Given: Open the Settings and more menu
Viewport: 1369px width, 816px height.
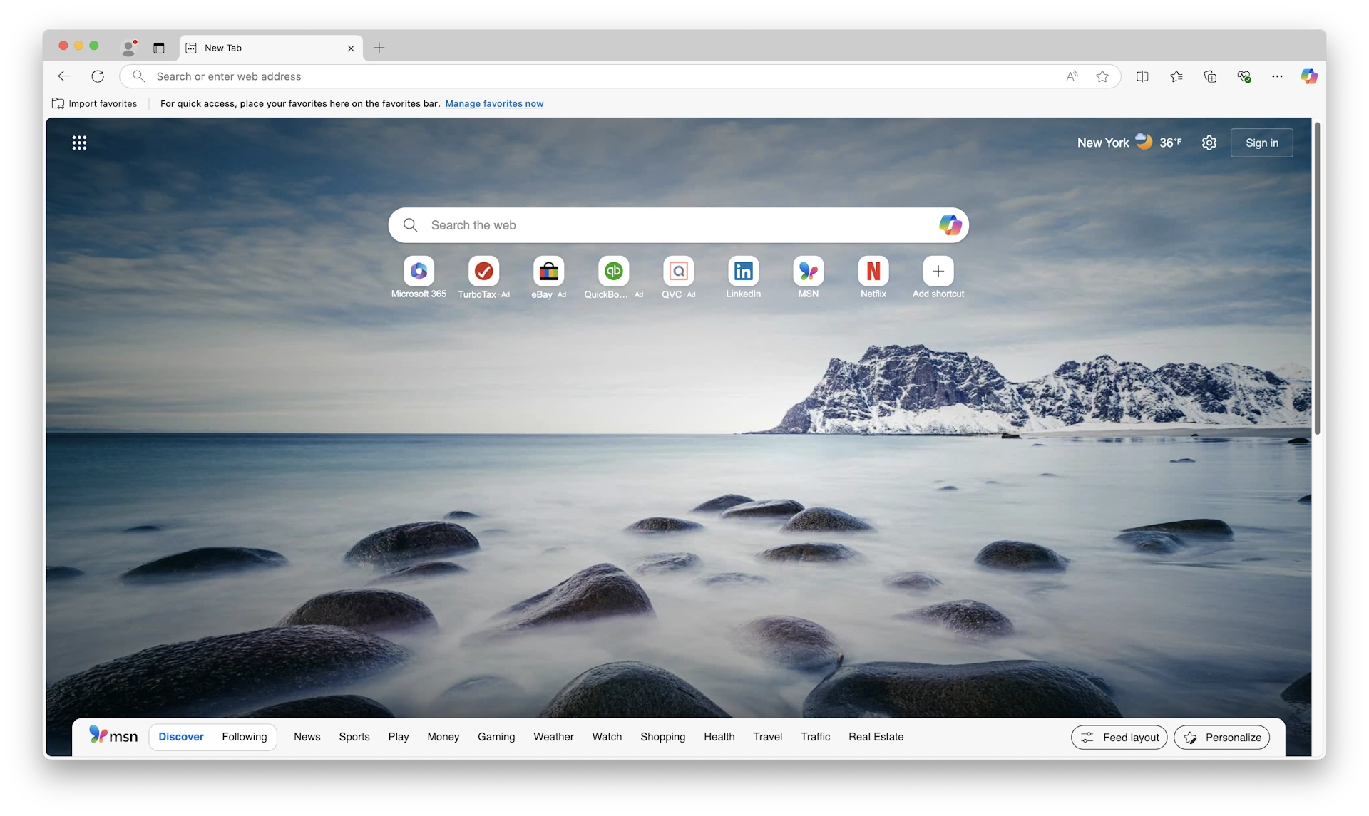Looking at the screenshot, I should pyautogui.click(x=1277, y=76).
